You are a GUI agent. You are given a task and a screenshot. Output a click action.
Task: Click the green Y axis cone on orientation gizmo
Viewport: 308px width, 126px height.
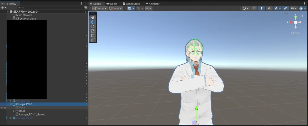click(295, 18)
